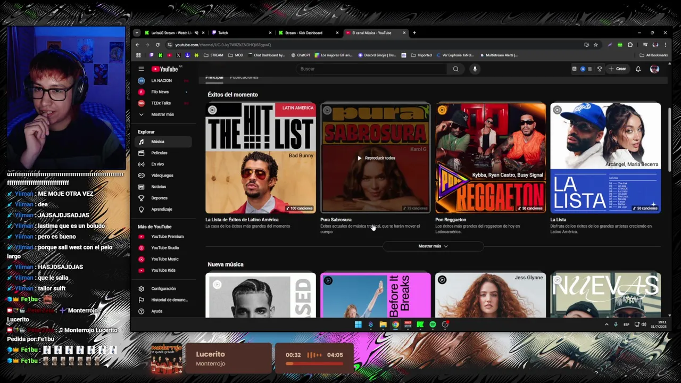Open the STREAM bookmarks folder
This screenshot has height=383, width=681.
pyautogui.click(x=213, y=55)
